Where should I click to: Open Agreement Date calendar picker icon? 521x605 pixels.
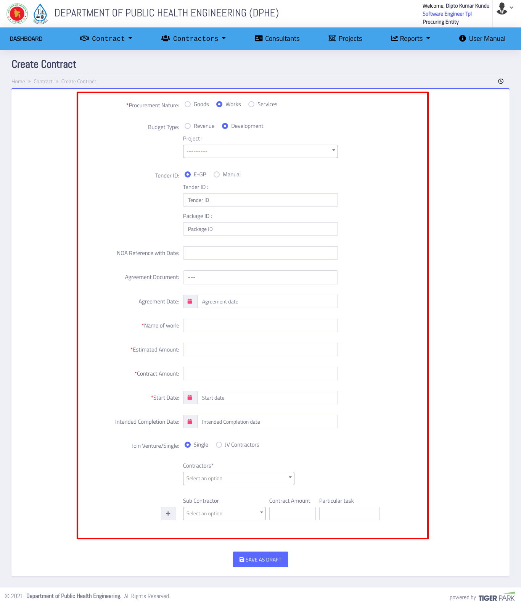click(190, 302)
